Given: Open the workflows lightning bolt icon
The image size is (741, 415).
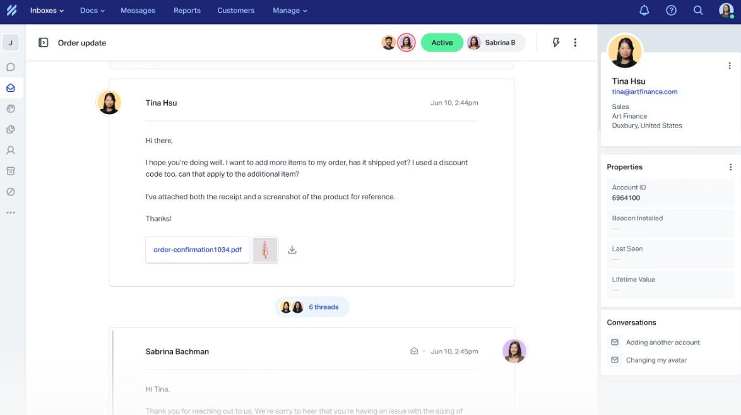Looking at the screenshot, I should pos(556,43).
